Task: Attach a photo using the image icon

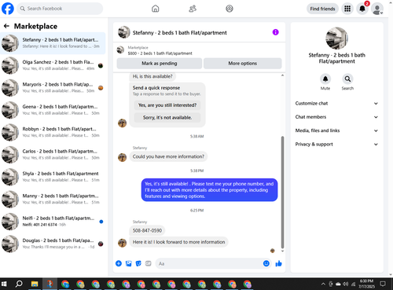Action: coord(128,263)
